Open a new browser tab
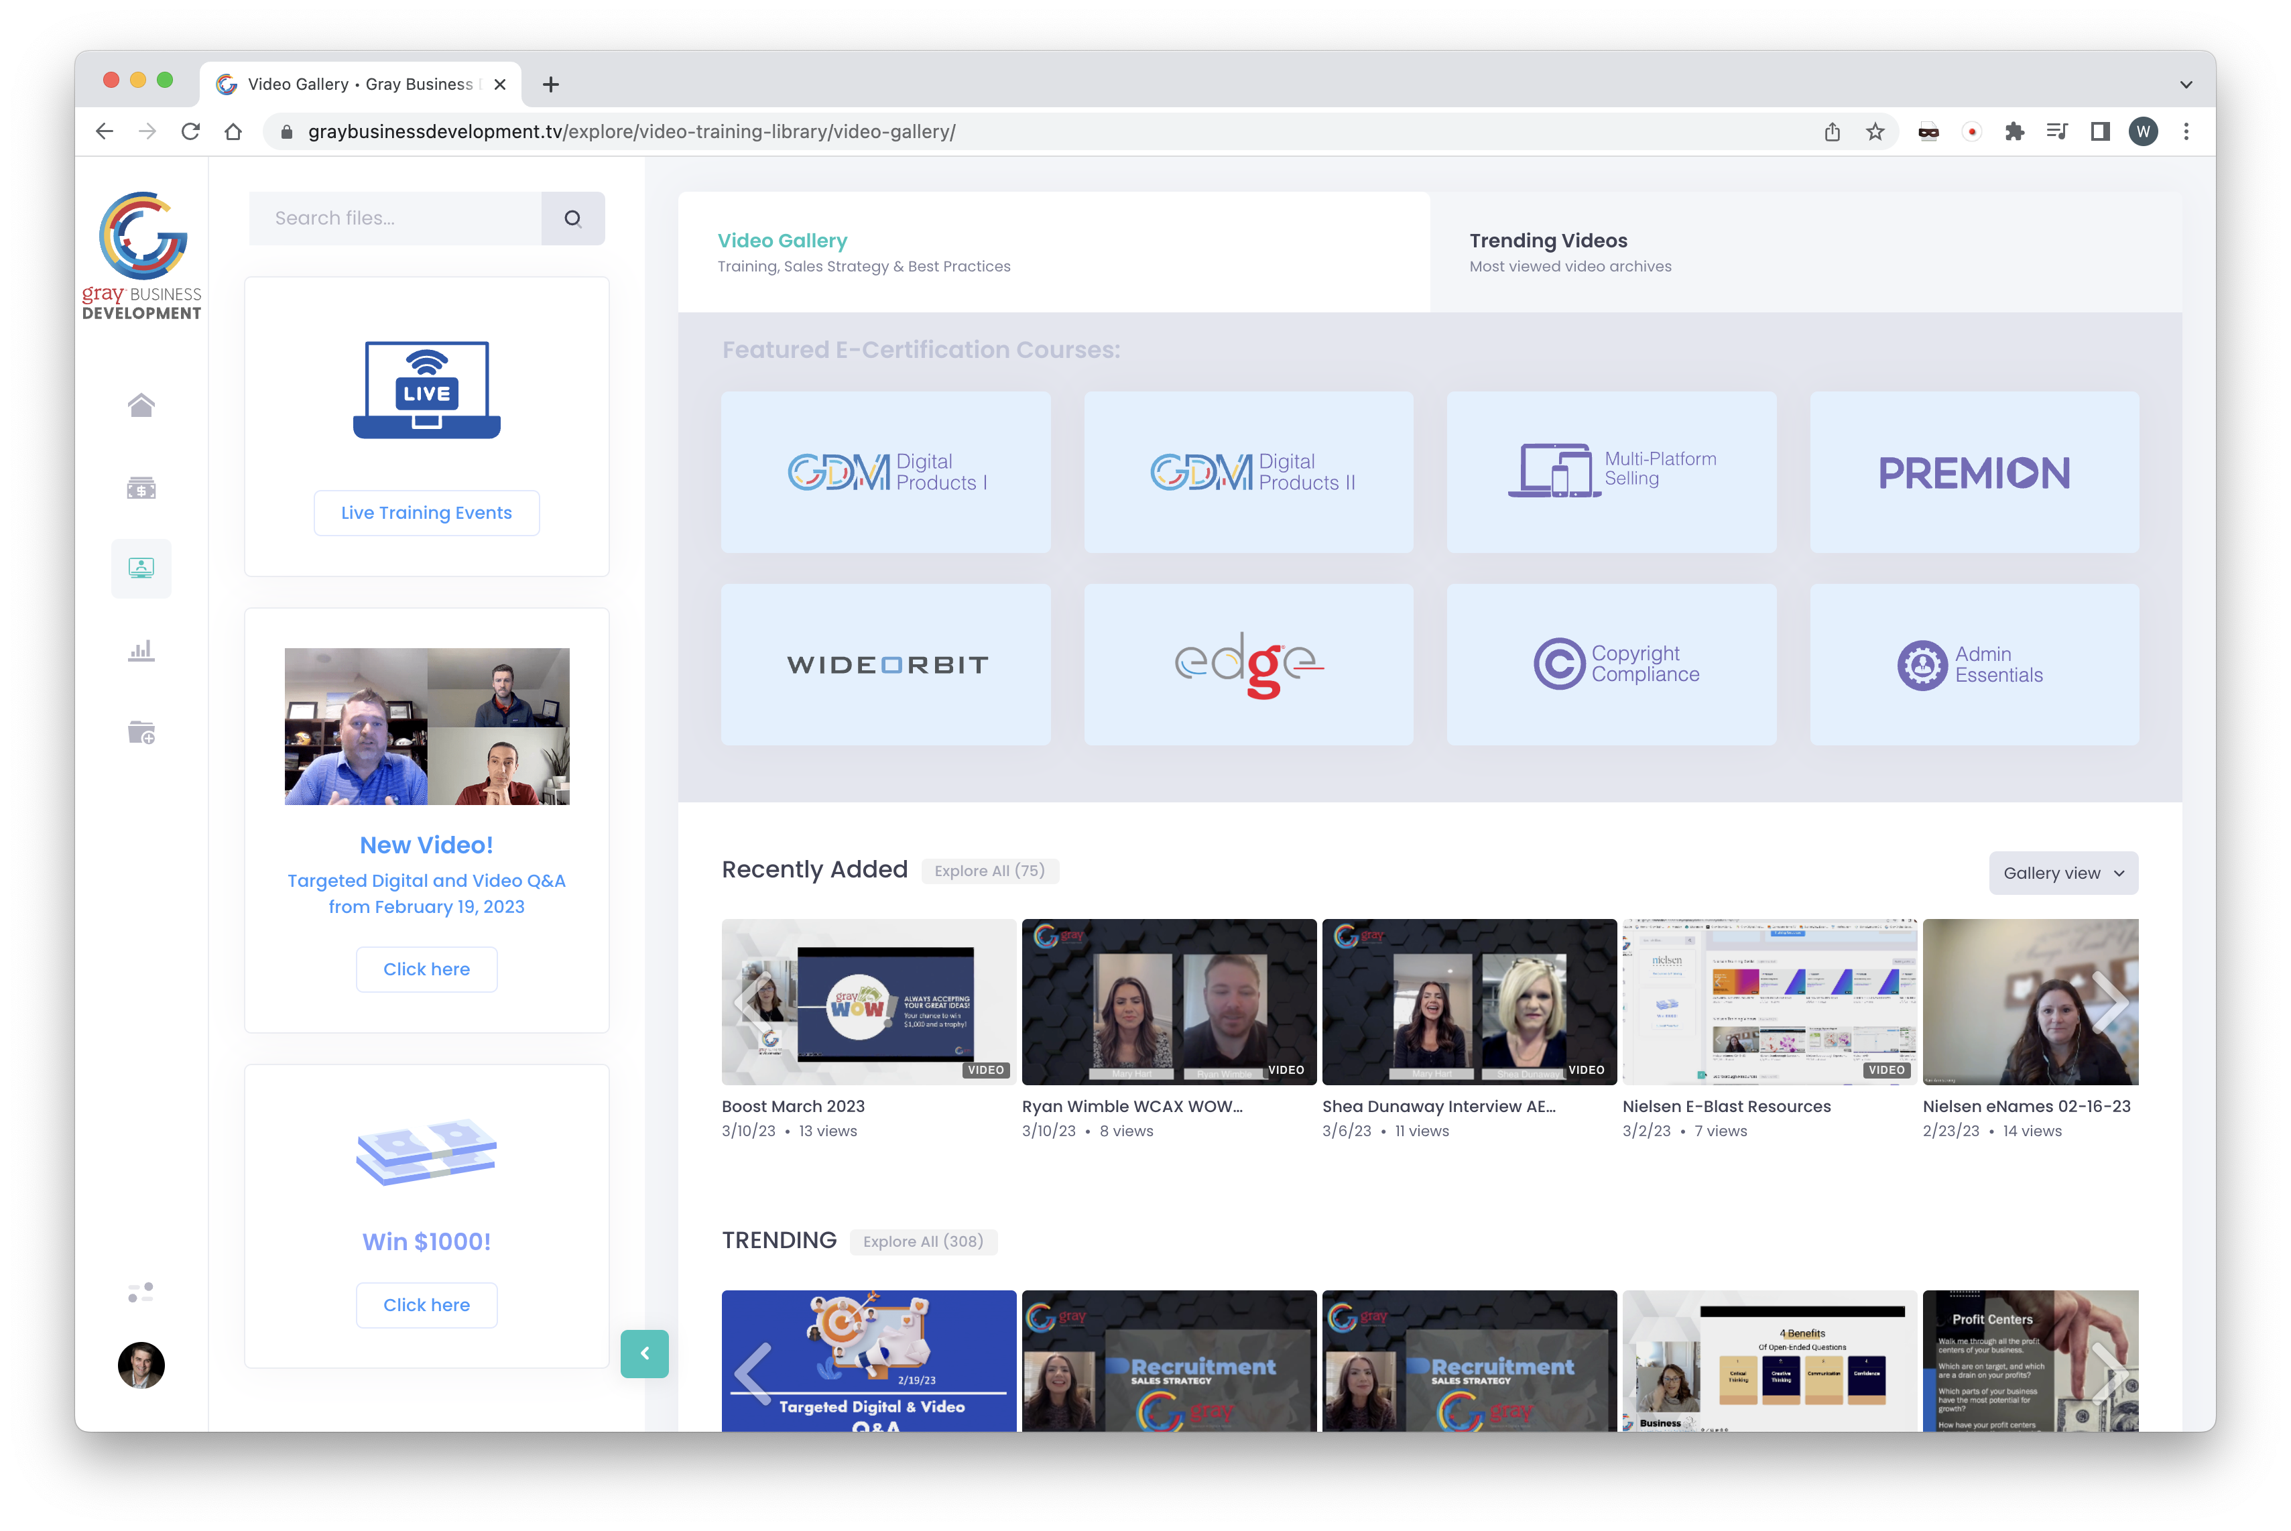Viewport: 2291px width, 1531px height. [x=550, y=85]
